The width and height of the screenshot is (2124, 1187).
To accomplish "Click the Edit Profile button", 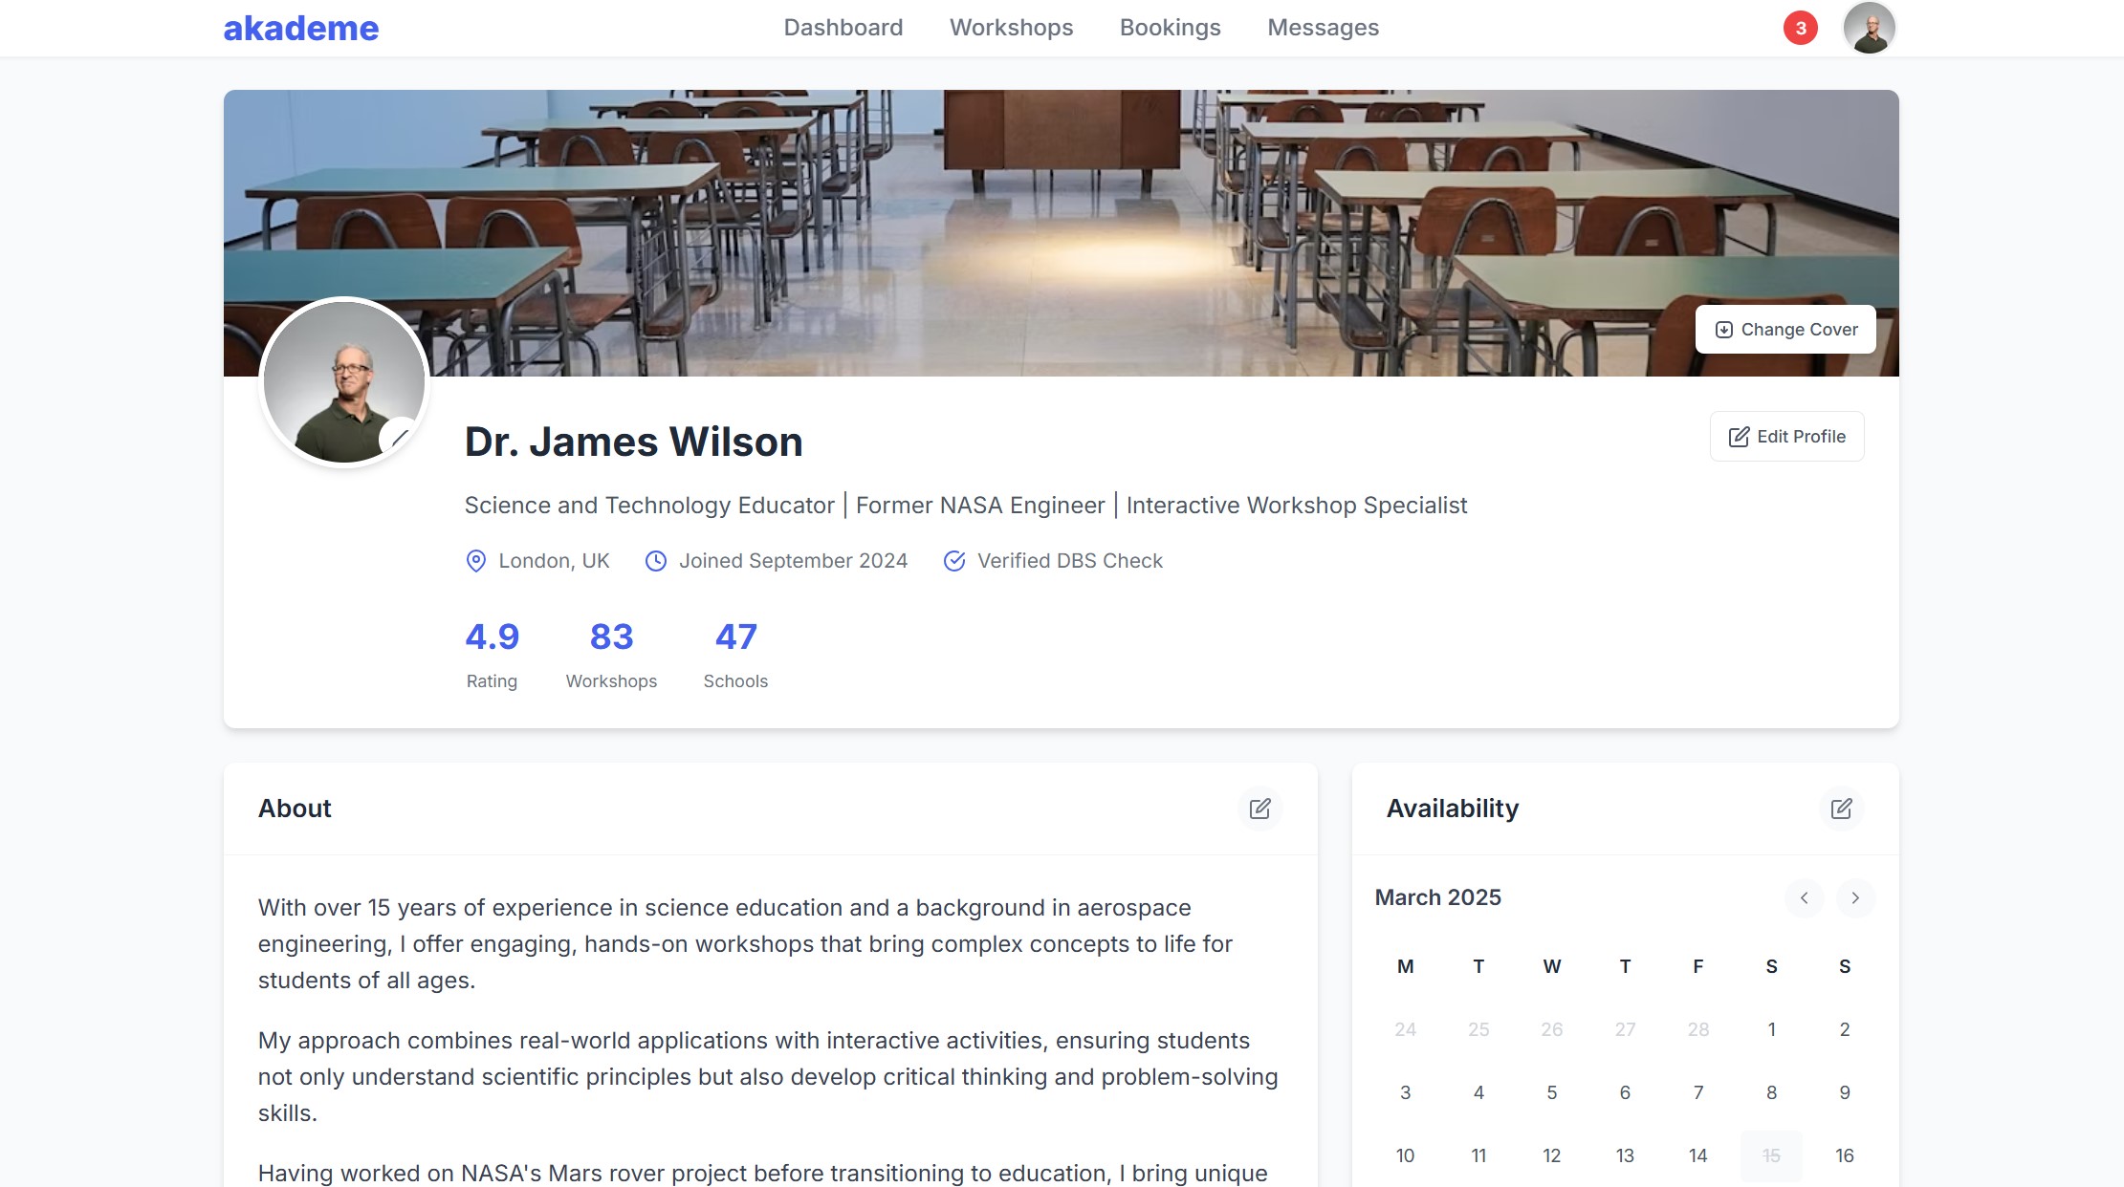I will tap(1786, 437).
